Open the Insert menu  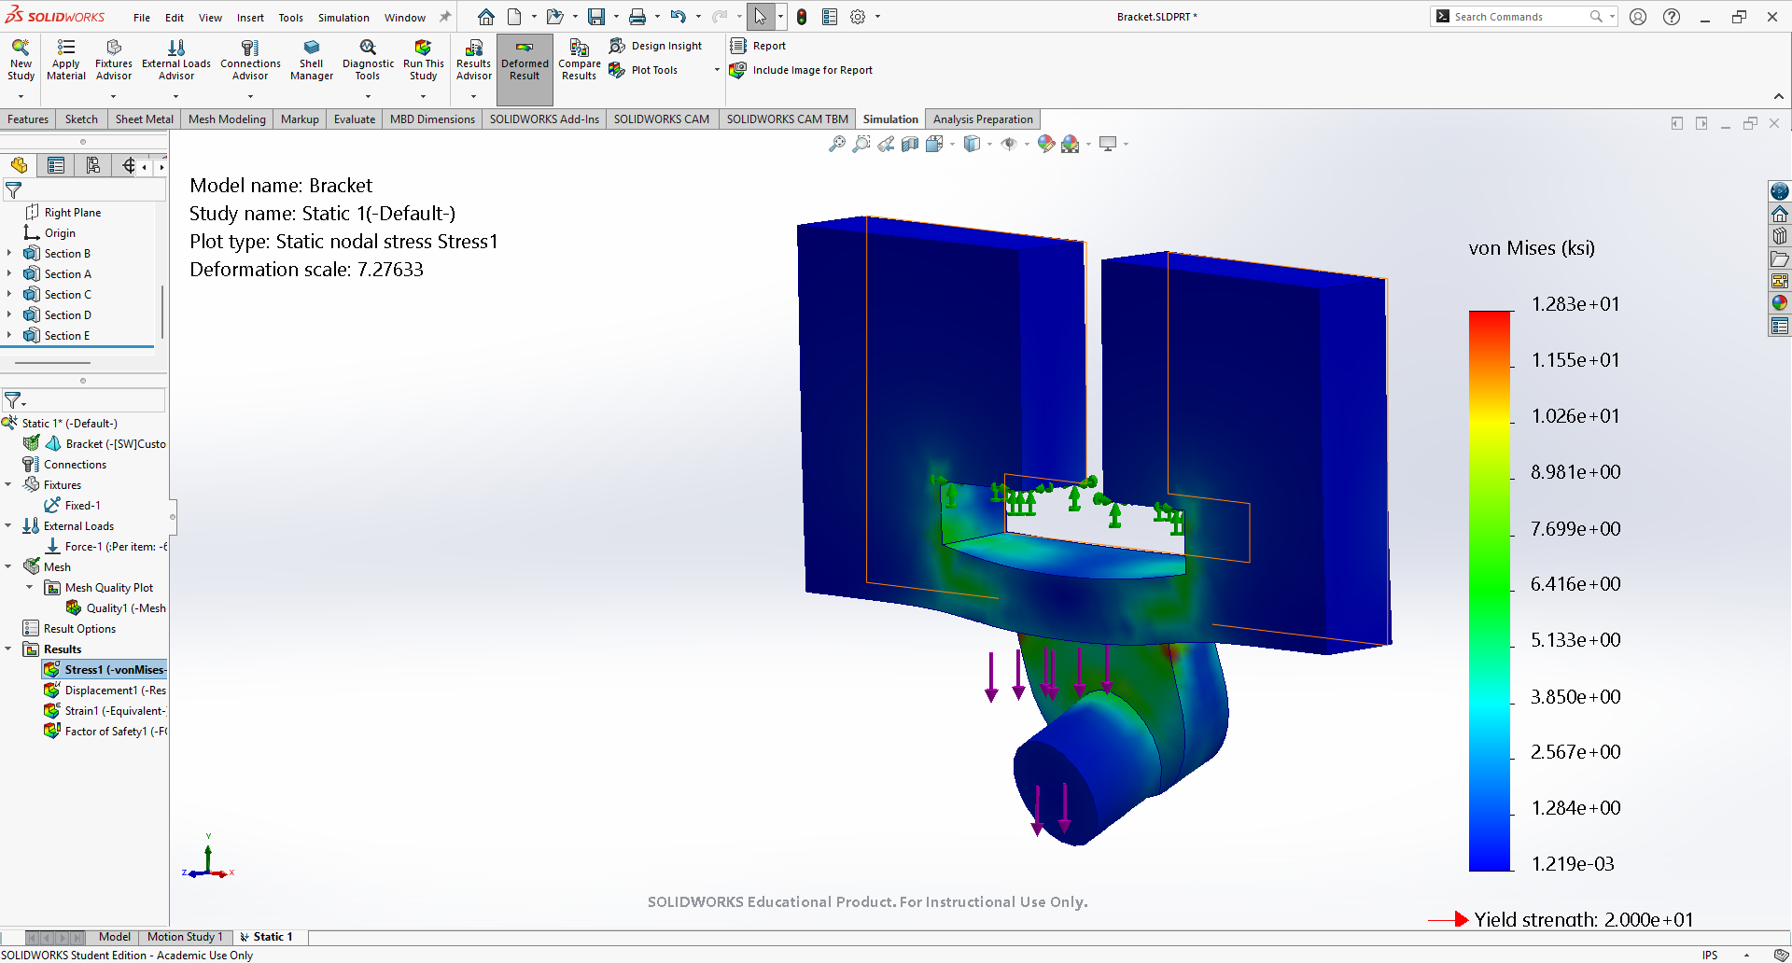pos(250,18)
